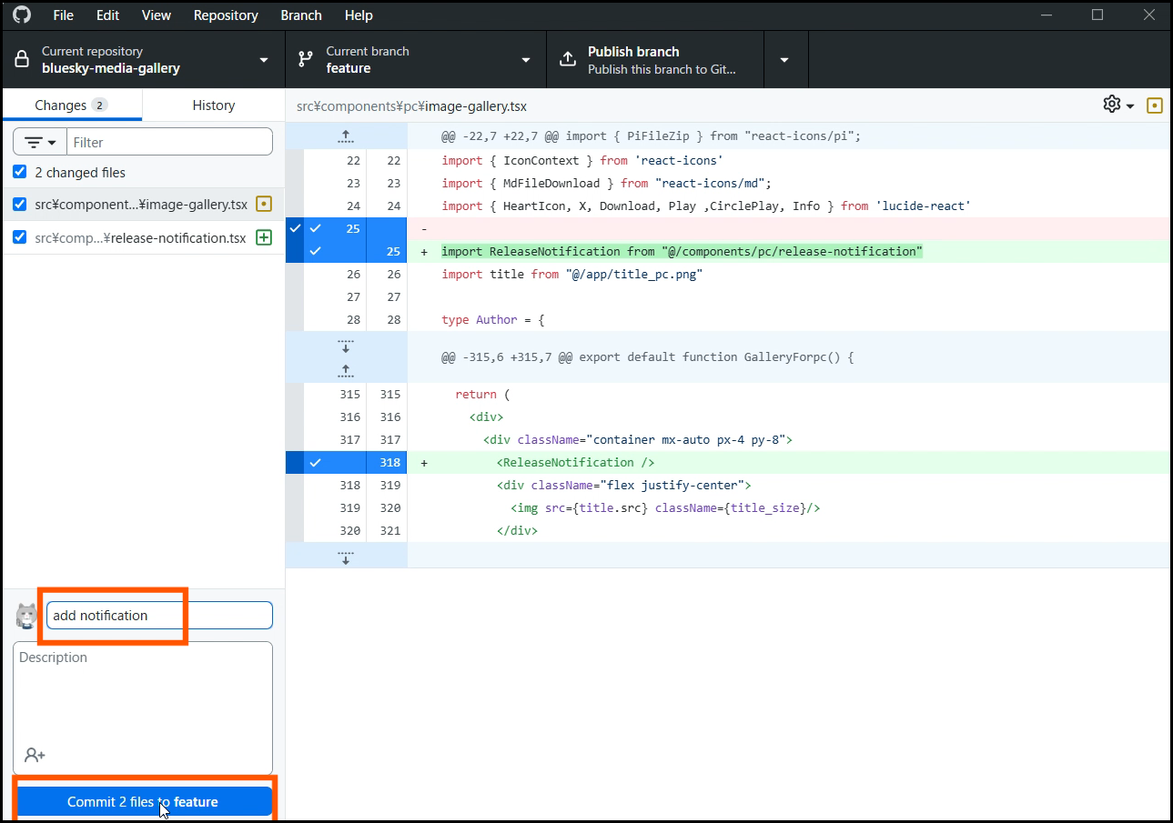
Task: Expand the diff upward at top hunk
Action: coord(346,136)
